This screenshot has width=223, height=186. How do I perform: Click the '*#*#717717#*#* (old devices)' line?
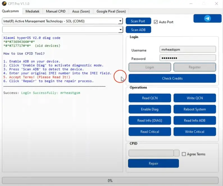(32, 46)
